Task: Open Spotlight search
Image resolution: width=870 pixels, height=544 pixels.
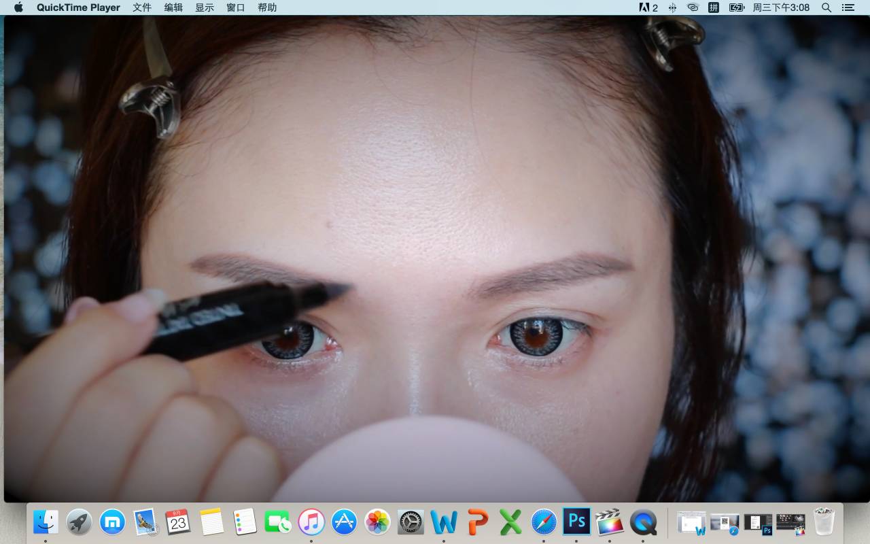Action: pyautogui.click(x=826, y=7)
